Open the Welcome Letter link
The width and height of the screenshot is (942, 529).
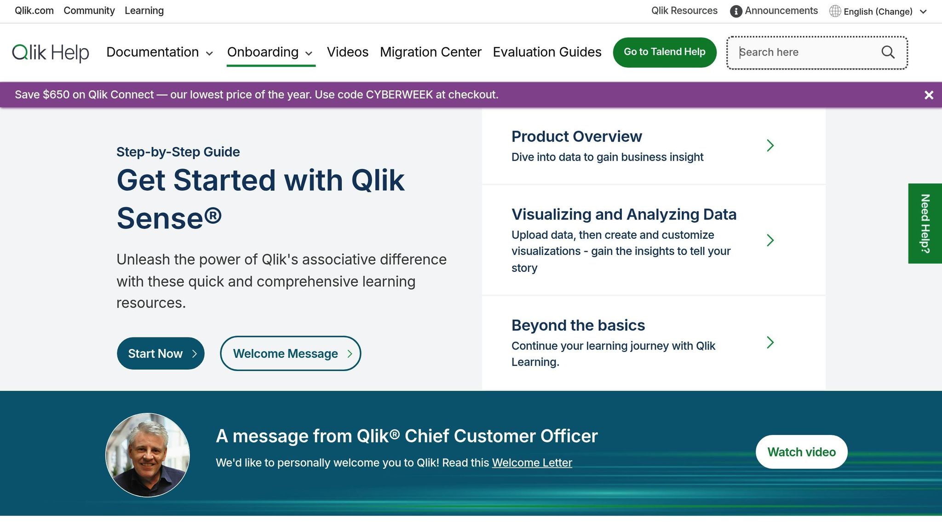click(532, 462)
